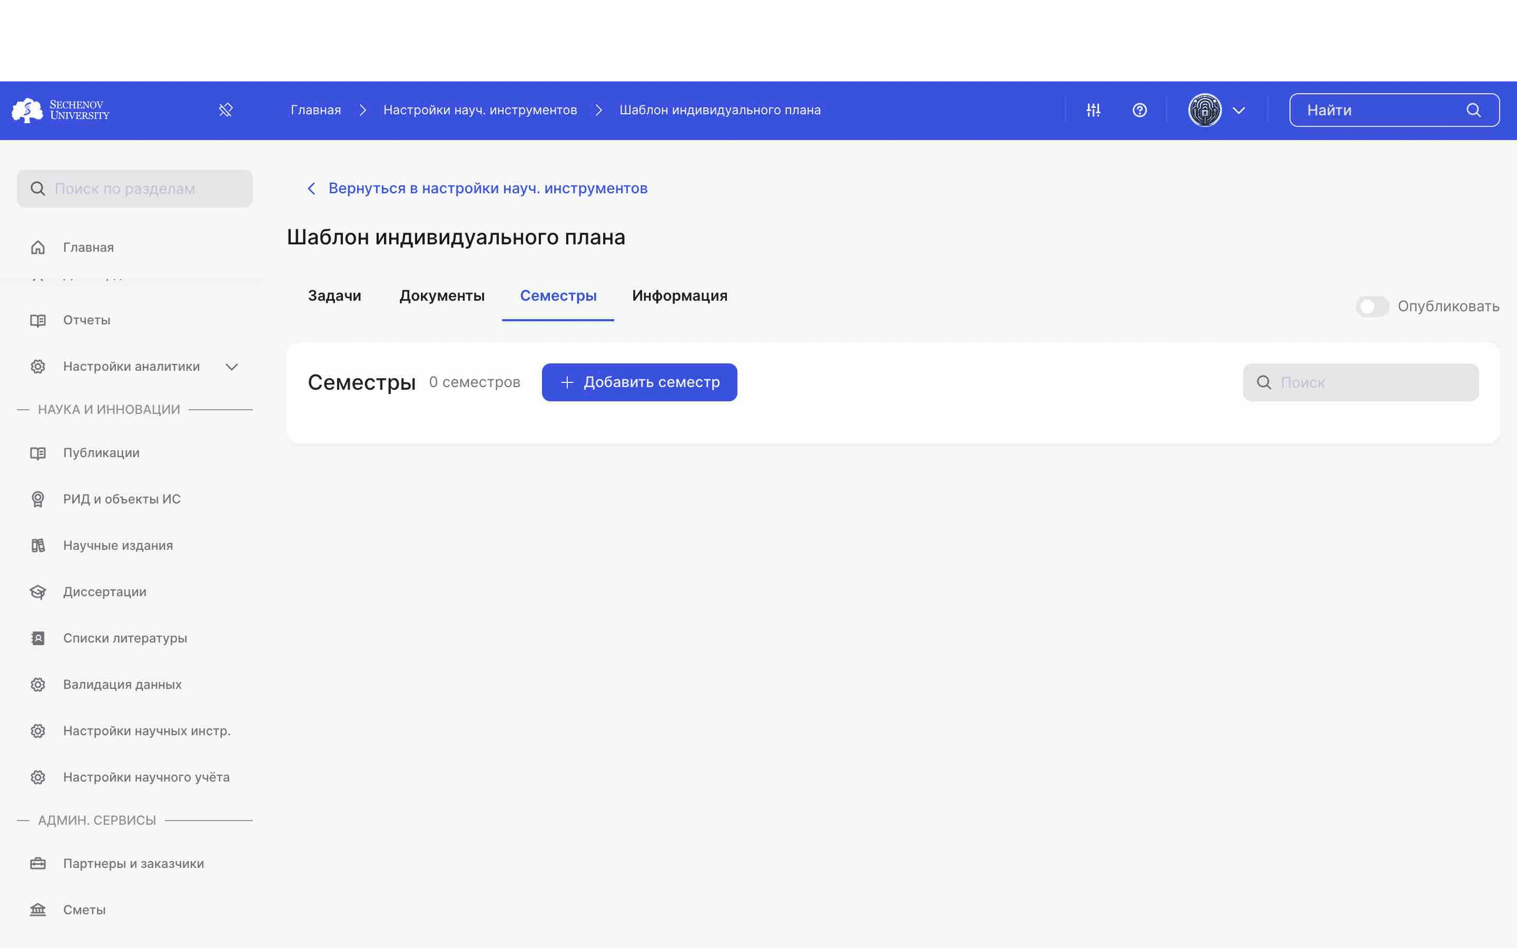Click the home icon in sidebar
The height and width of the screenshot is (948, 1517).
tap(37, 247)
